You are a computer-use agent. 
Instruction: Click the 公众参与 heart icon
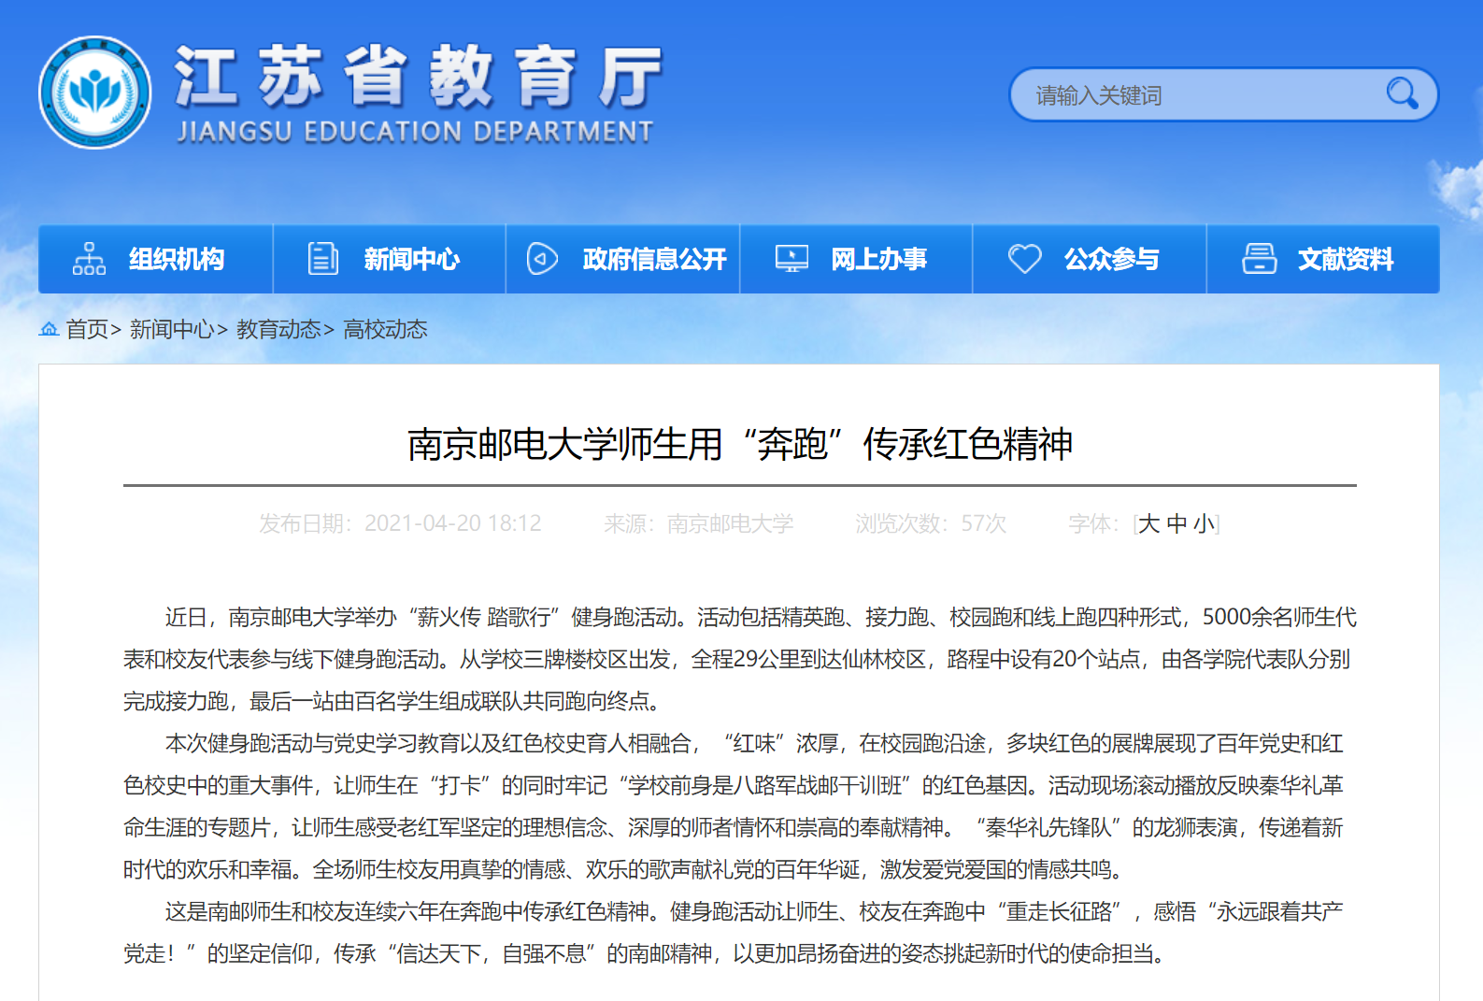coord(1024,259)
